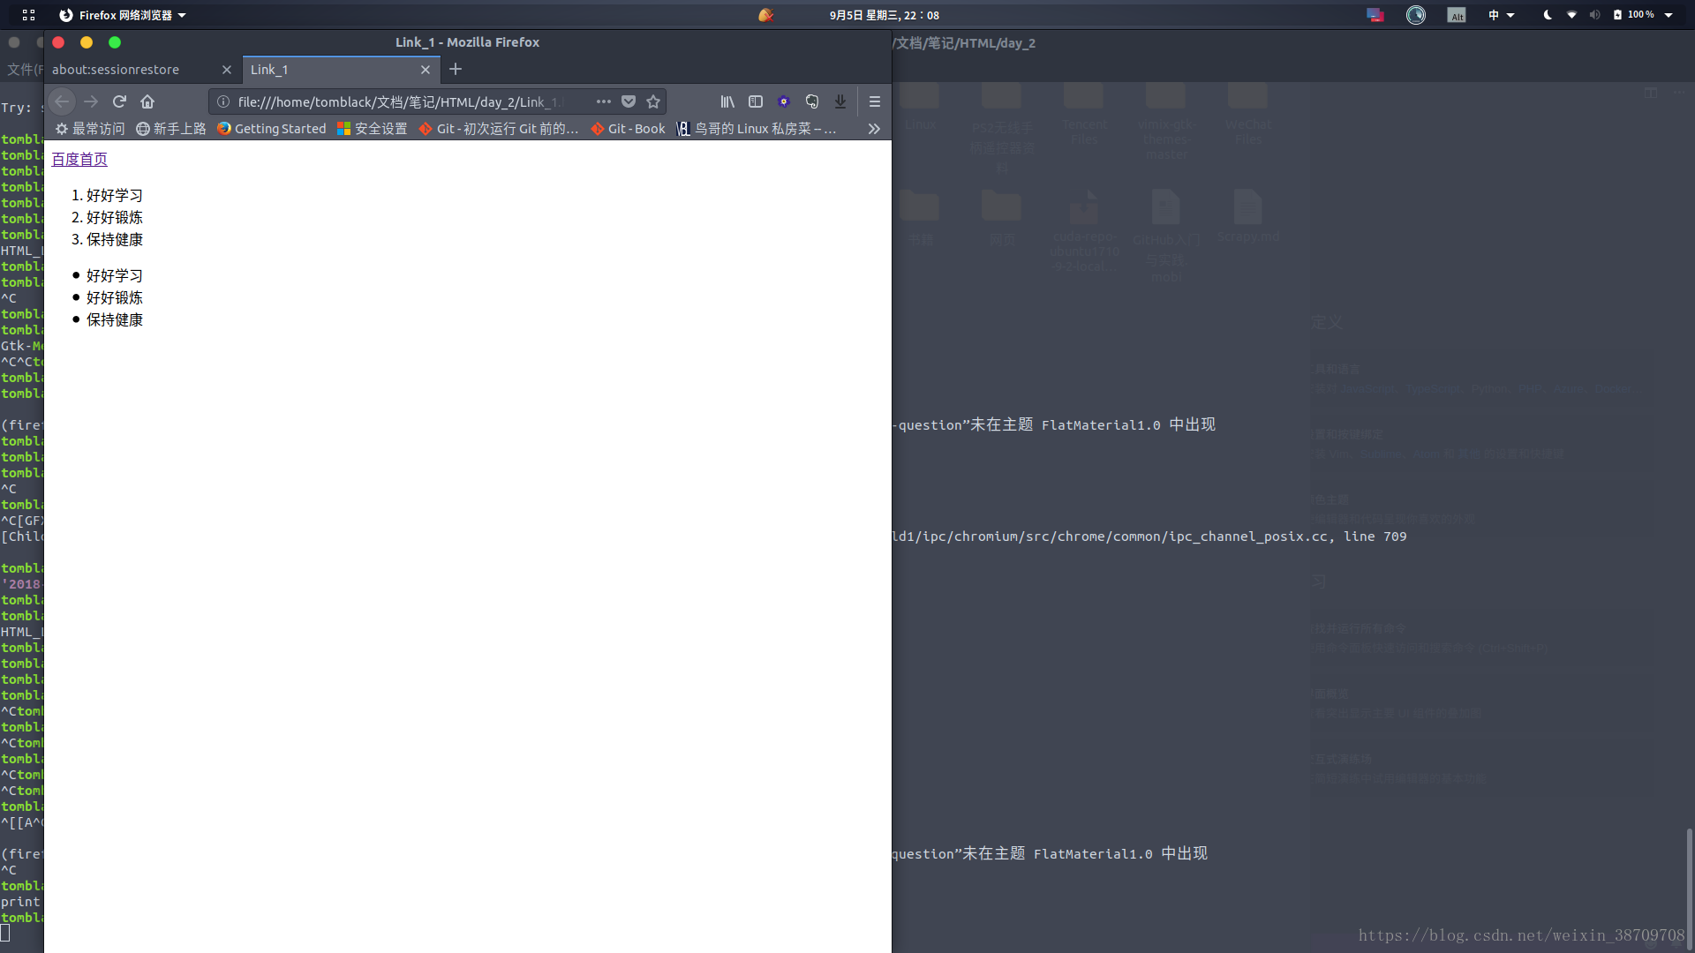
Task: Toggle the Firefox sidebar
Action: click(756, 101)
